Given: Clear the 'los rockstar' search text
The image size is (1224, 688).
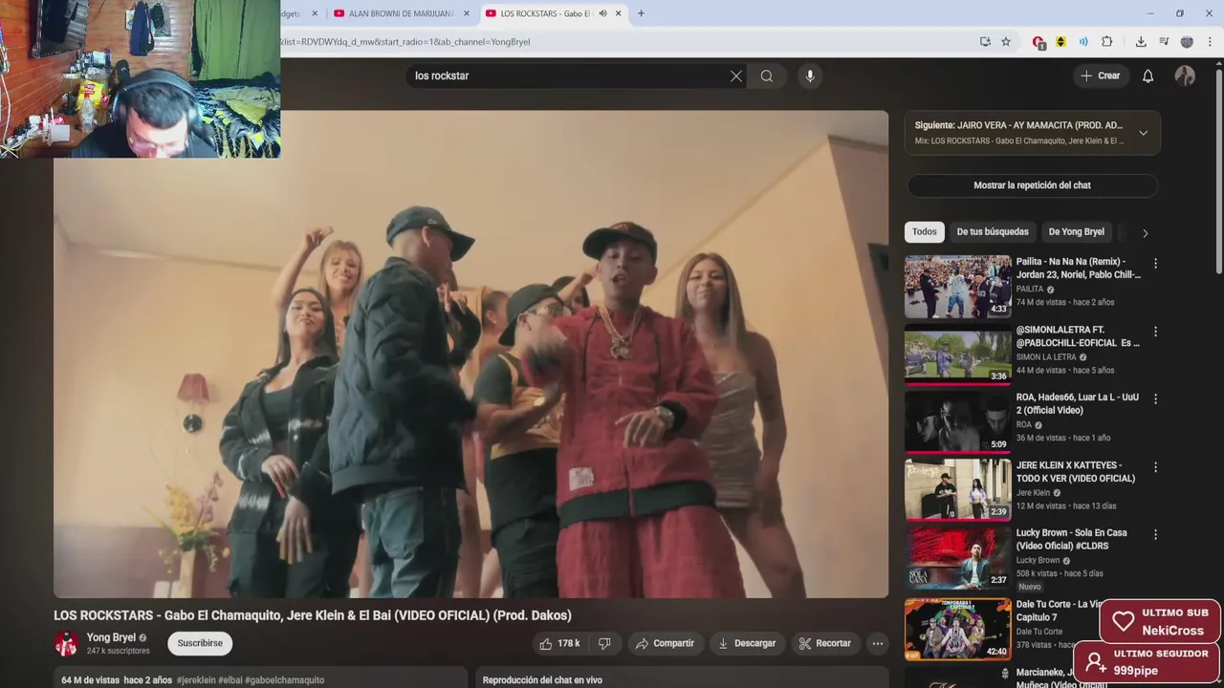Looking at the screenshot, I should pos(736,76).
